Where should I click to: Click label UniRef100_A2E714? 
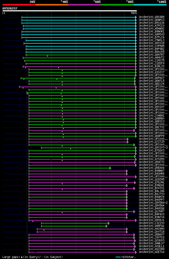pyautogui.click(x=152, y=252)
